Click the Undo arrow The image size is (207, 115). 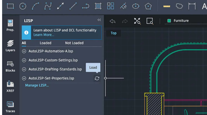click(x=112, y=21)
